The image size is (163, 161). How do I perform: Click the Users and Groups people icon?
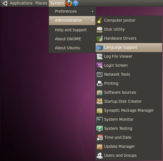[x=100, y=156]
